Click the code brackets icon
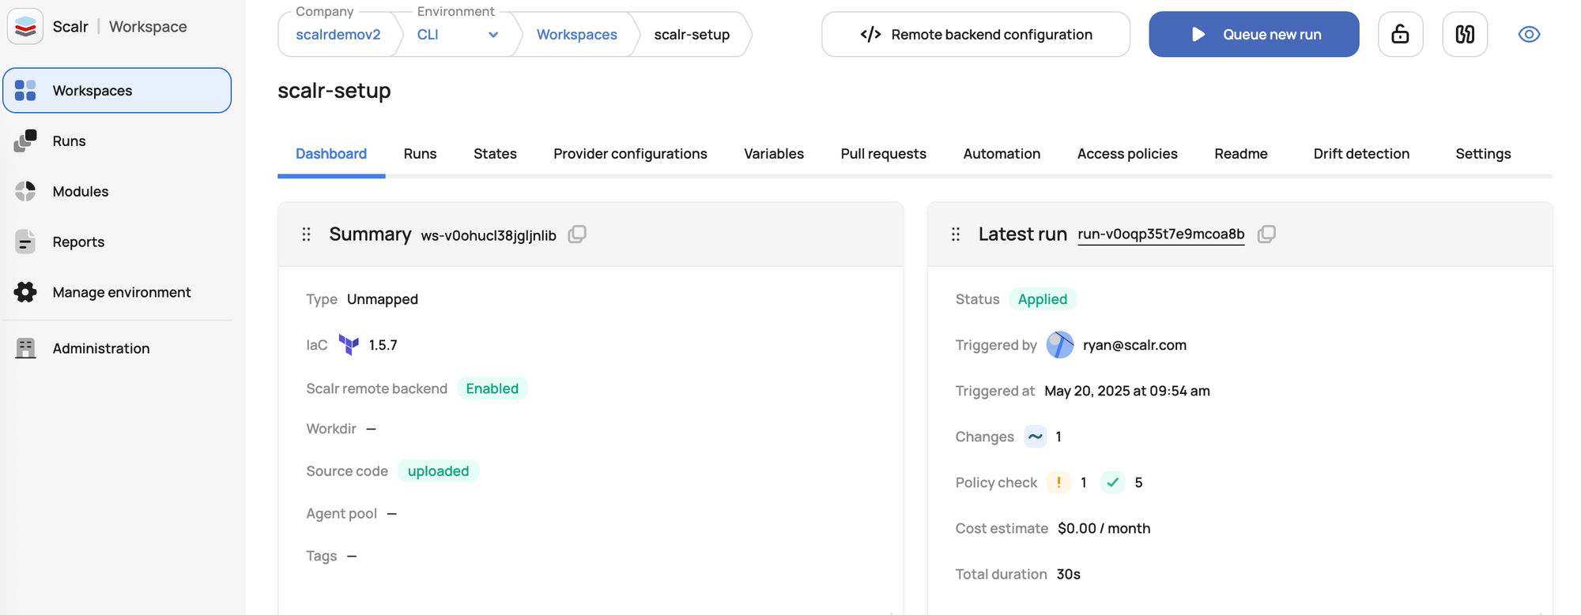Image resolution: width=1581 pixels, height=615 pixels. tap(870, 34)
